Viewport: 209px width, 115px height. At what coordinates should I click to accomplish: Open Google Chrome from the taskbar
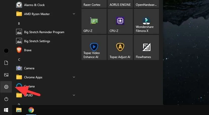(31, 110)
